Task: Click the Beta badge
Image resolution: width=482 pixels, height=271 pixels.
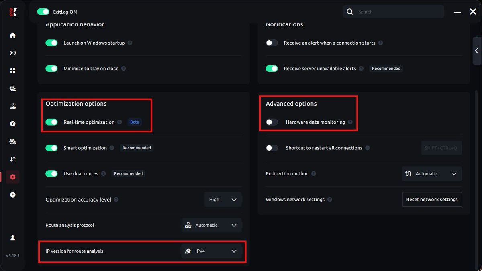Action: pyautogui.click(x=135, y=122)
